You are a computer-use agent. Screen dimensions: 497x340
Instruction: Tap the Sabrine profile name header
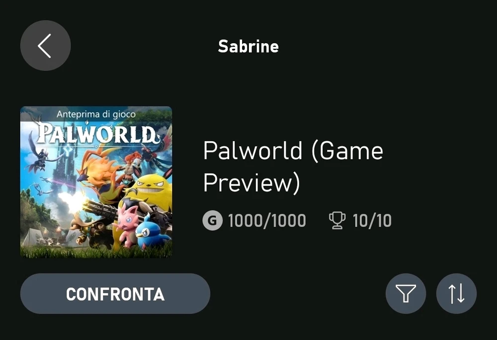coord(248,46)
